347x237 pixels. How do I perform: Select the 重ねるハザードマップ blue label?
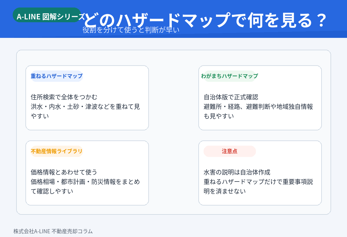point(57,76)
